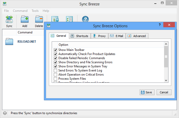
Task: Open the Tools menu
Action: tap(35, 11)
